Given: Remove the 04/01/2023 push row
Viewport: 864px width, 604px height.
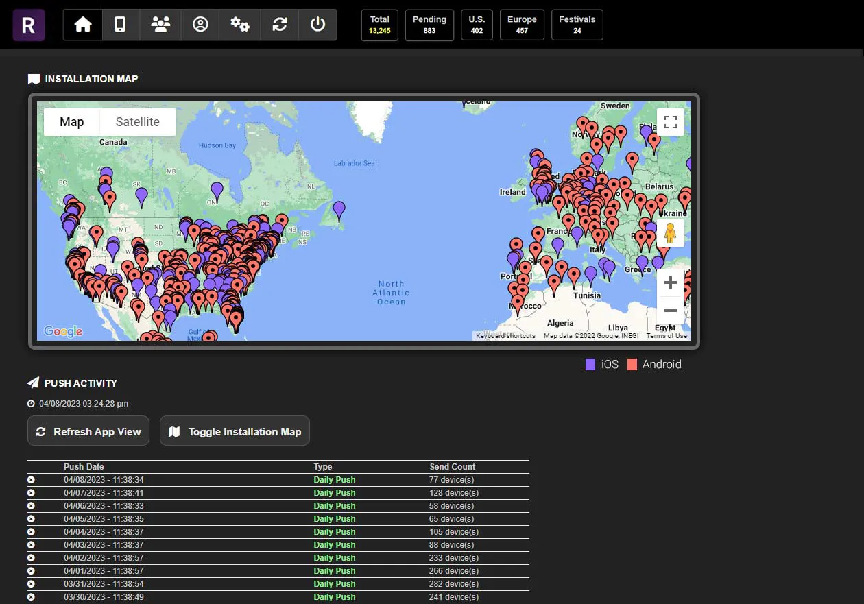Looking at the screenshot, I should pos(31,571).
